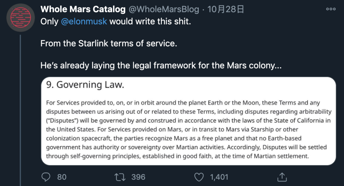
Task: Click the 'State of California' paragraph line in the image
Action: (189, 120)
